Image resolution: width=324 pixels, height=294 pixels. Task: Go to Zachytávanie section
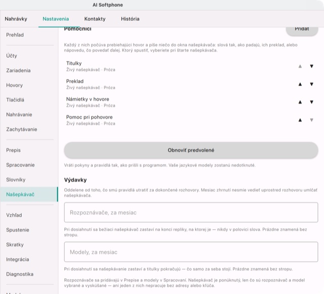29,130
